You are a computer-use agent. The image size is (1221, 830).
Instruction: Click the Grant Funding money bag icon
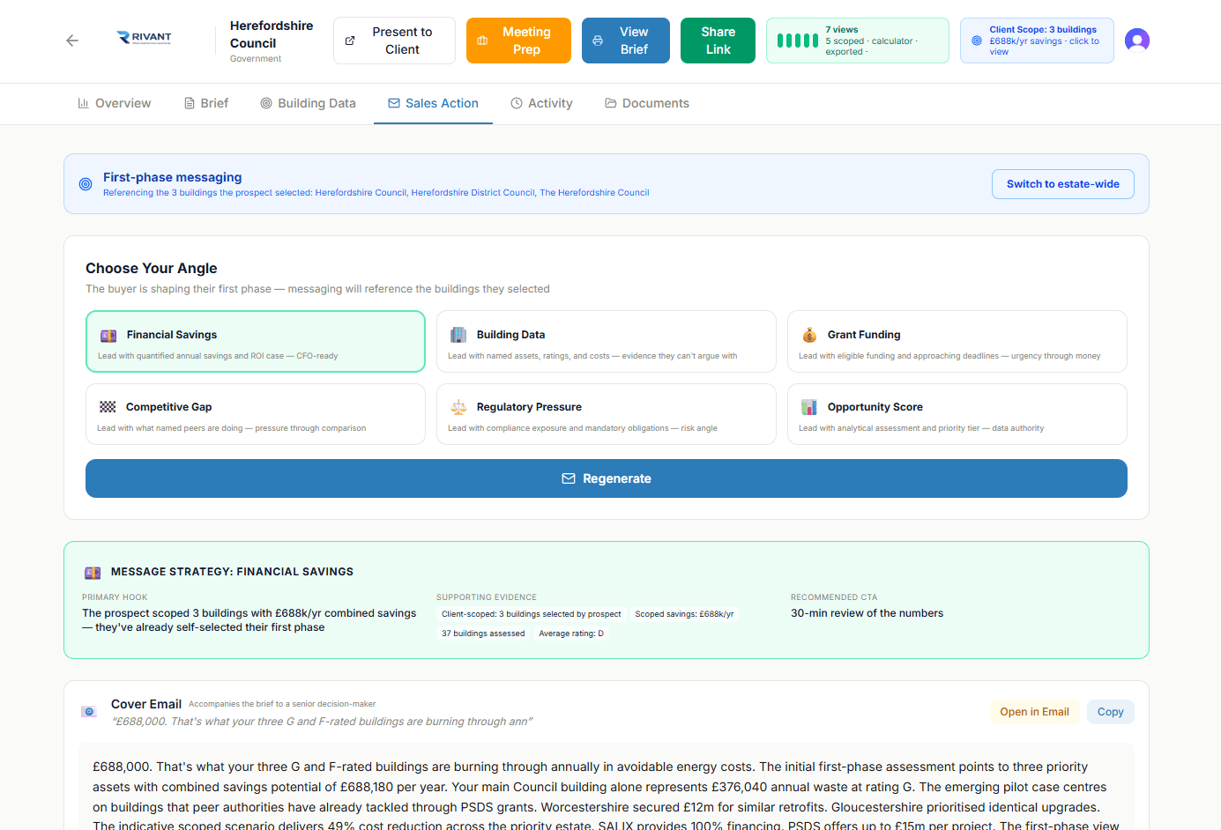(809, 335)
